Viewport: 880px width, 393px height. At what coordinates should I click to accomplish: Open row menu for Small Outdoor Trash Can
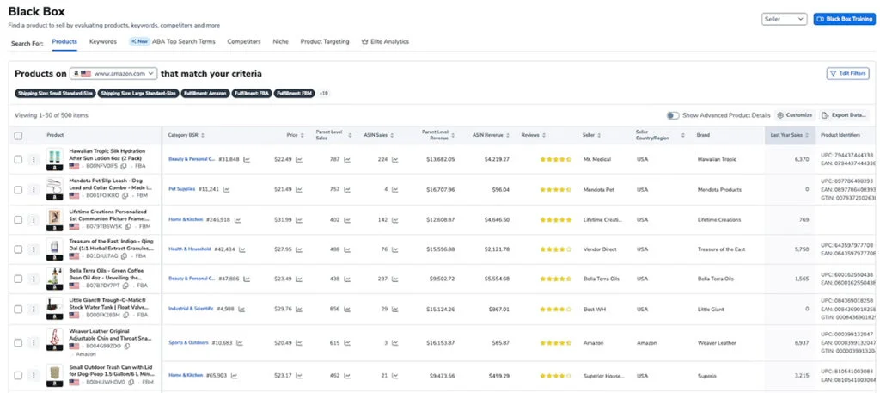click(34, 375)
